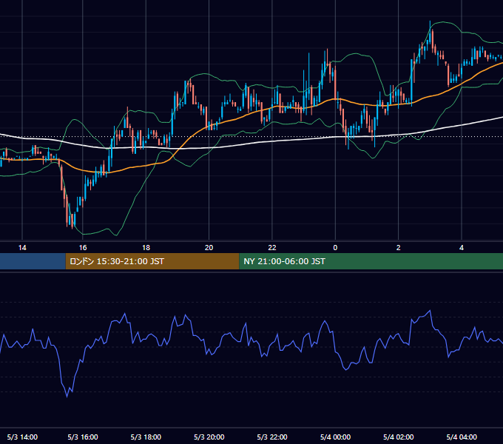Click the '22' hour label on price chart axis
Screen dimensions: 503x444
[272, 248]
